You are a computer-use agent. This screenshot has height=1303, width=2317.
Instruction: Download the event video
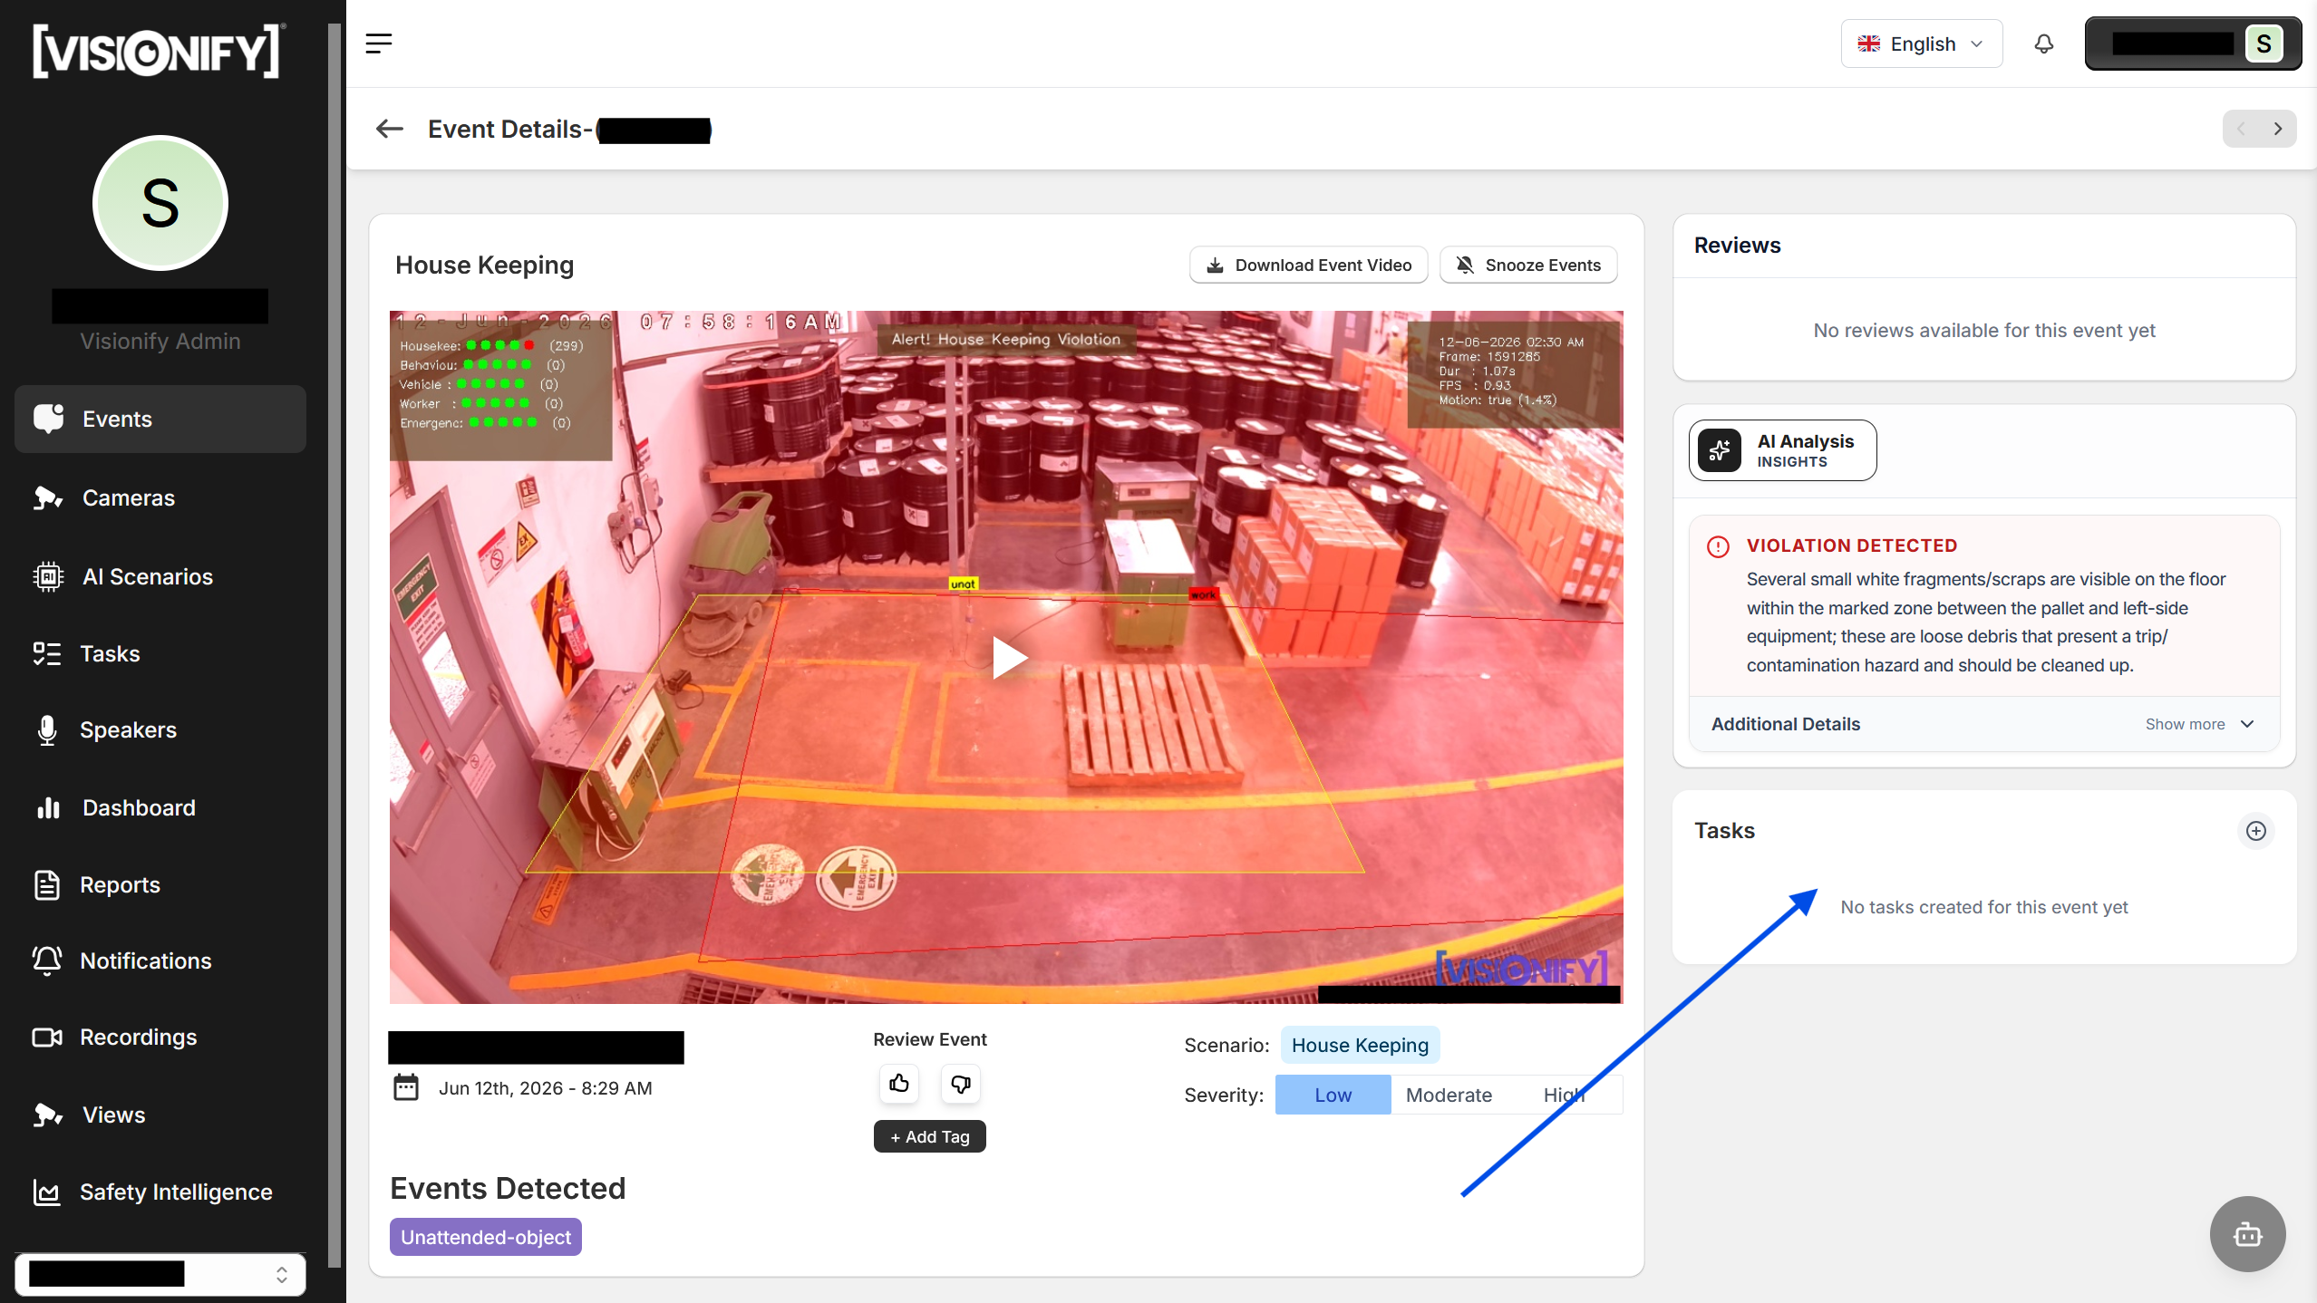(x=1308, y=265)
